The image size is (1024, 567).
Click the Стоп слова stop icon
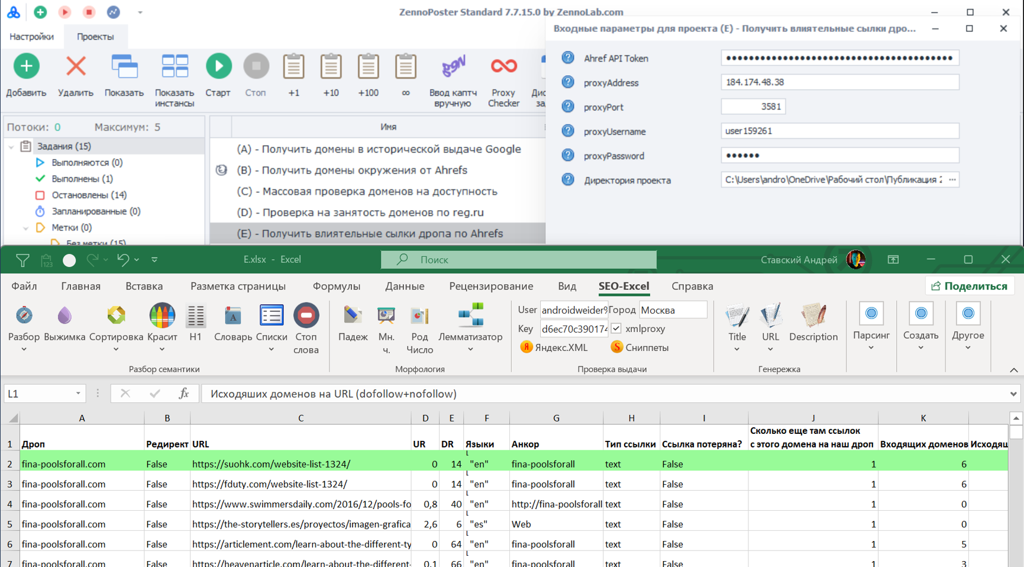(306, 315)
